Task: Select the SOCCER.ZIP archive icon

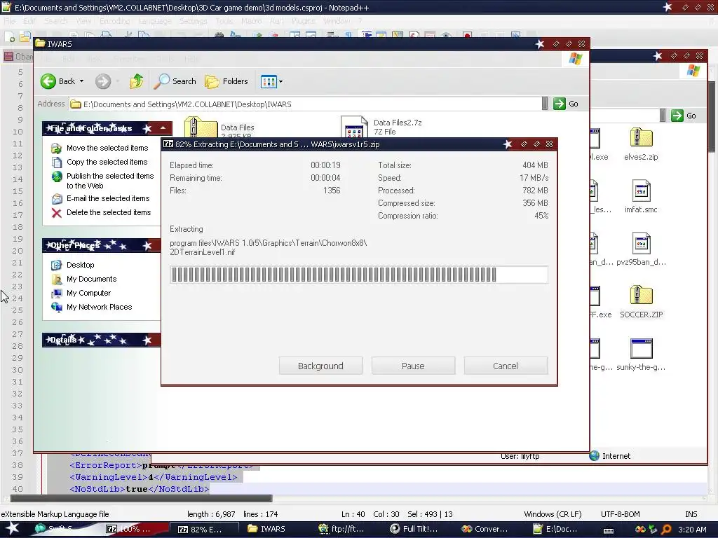Action: coord(641,296)
